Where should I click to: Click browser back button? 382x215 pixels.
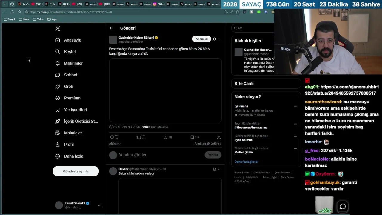click(x=5, y=12)
